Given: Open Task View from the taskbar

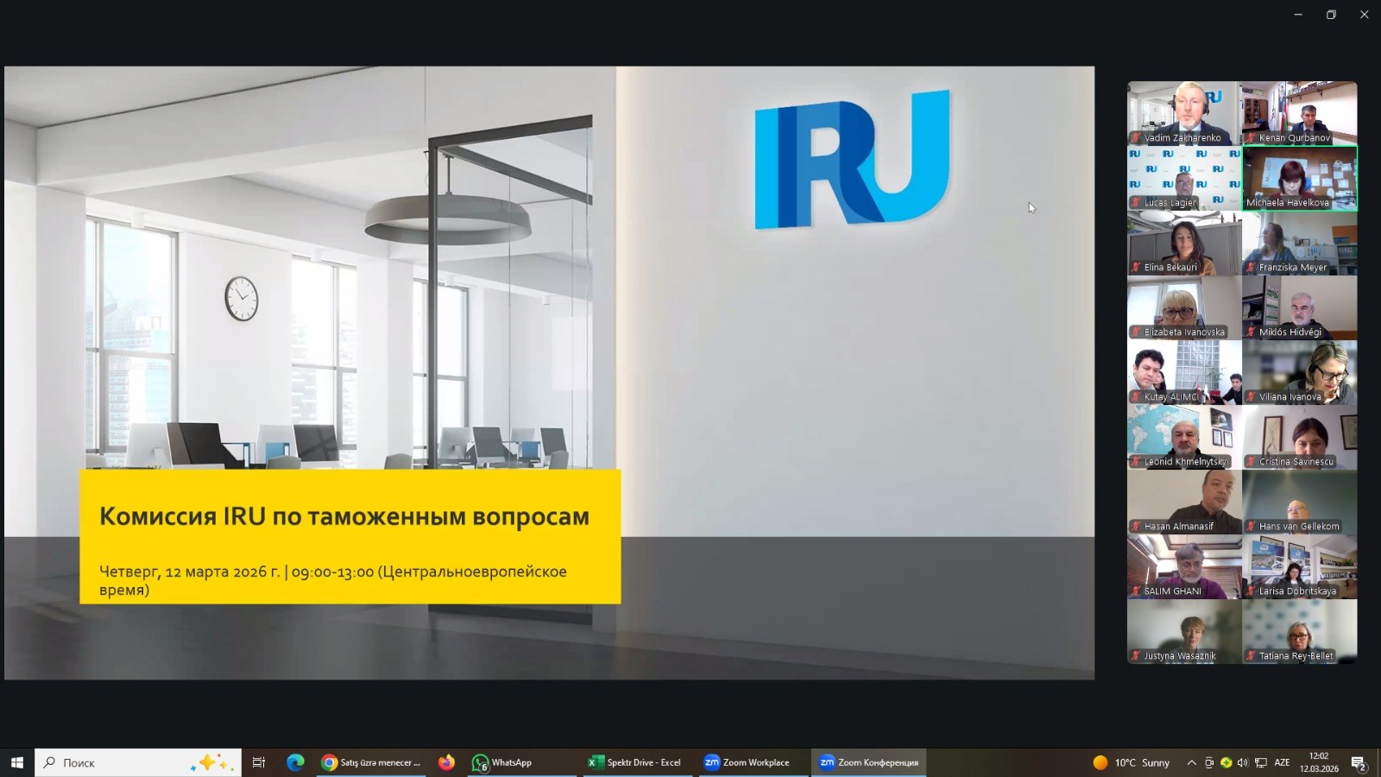Looking at the screenshot, I should 258,762.
